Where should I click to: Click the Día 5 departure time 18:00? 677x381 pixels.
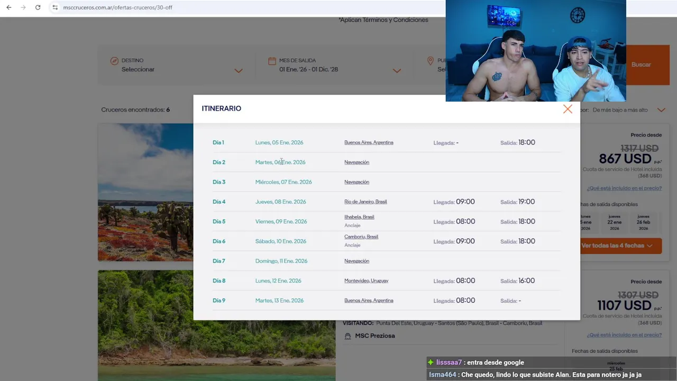click(x=526, y=221)
